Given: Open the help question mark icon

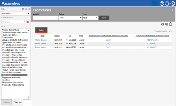Looking at the screenshot, I should 162,4.
